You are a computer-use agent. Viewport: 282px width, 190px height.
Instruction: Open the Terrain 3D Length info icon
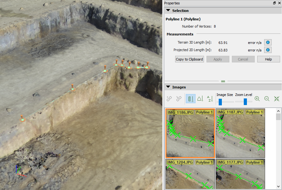coord(268,42)
